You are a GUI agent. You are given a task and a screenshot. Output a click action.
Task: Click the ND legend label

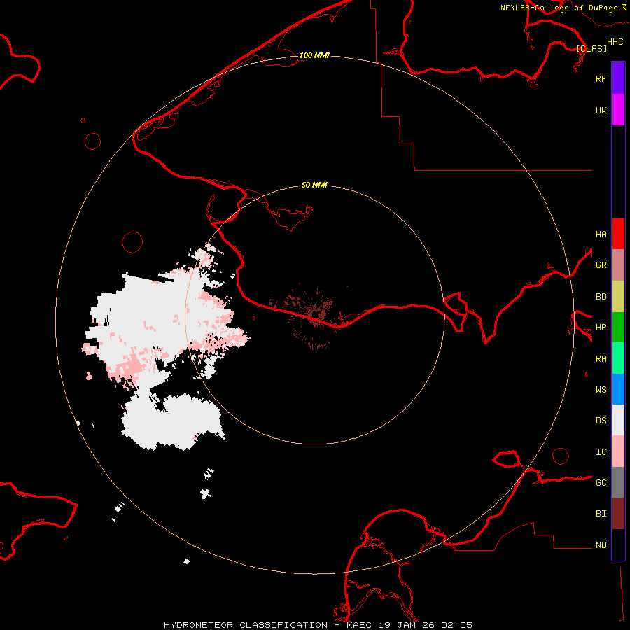(601, 545)
